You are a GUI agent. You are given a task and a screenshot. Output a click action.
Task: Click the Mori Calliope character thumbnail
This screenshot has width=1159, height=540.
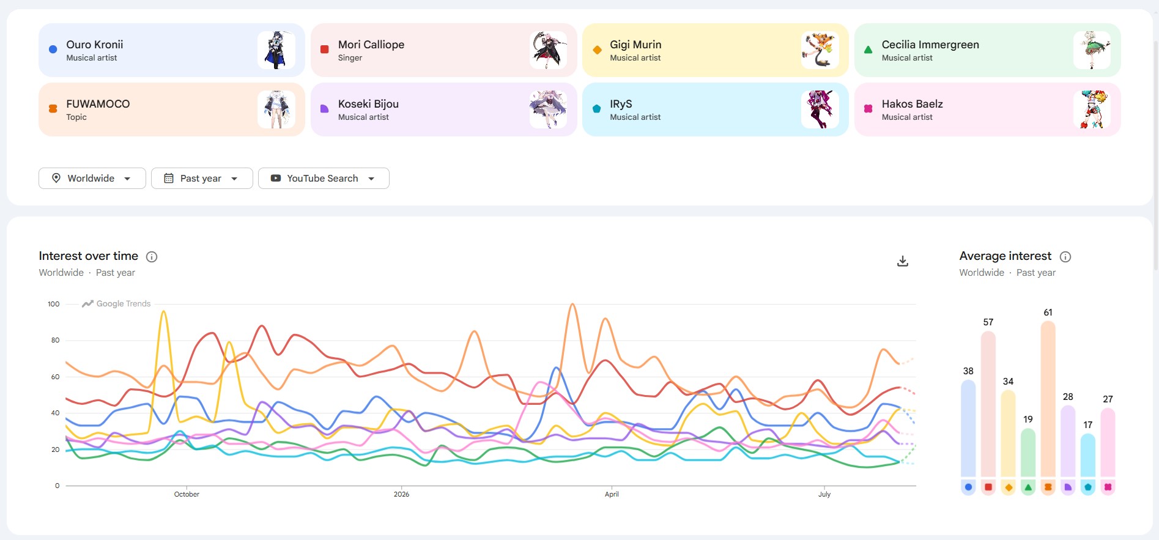coord(549,50)
